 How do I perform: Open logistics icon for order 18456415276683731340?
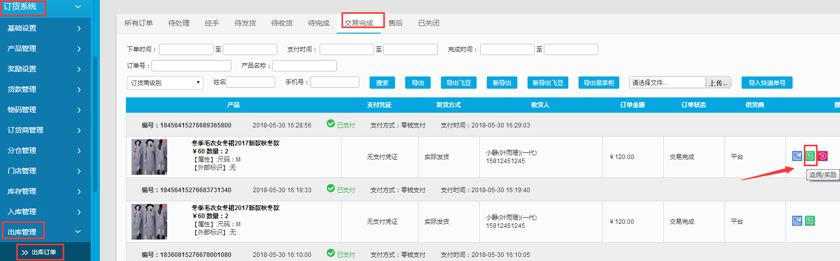click(x=797, y=221)
